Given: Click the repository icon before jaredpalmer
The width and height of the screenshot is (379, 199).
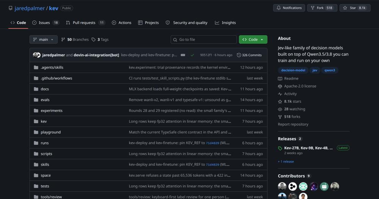Looking at the screenshot, I should (x=10, y=8).
